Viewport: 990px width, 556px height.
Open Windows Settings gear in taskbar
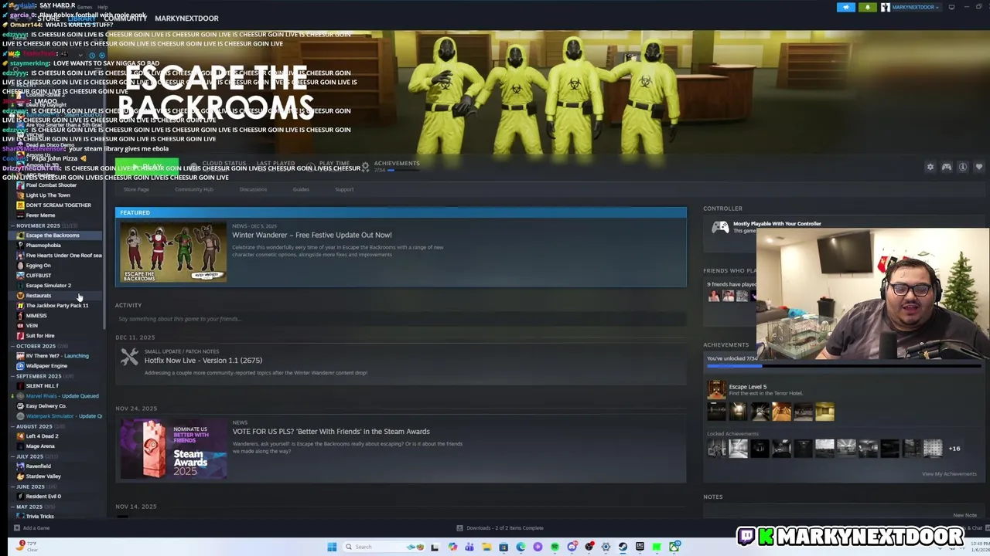pyautogui.click(x=606, y=547)
